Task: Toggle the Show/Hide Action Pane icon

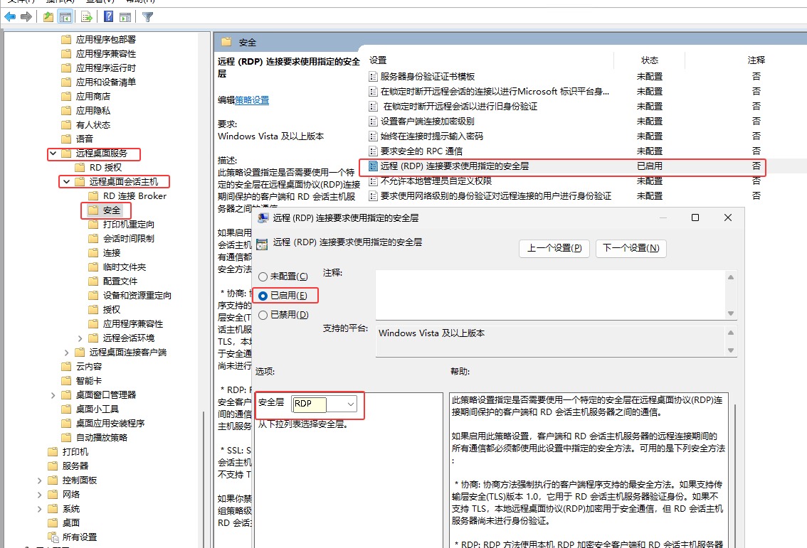Action: [125, 16]
